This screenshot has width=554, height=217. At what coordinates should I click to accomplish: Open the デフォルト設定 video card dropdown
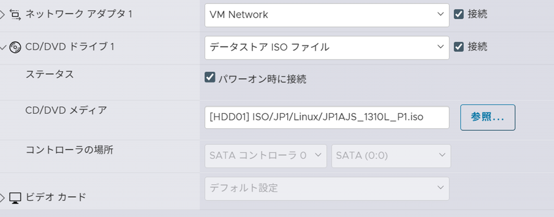click(326, 188)
